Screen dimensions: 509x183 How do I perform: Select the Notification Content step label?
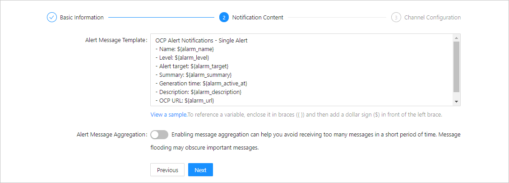(258, 18)
